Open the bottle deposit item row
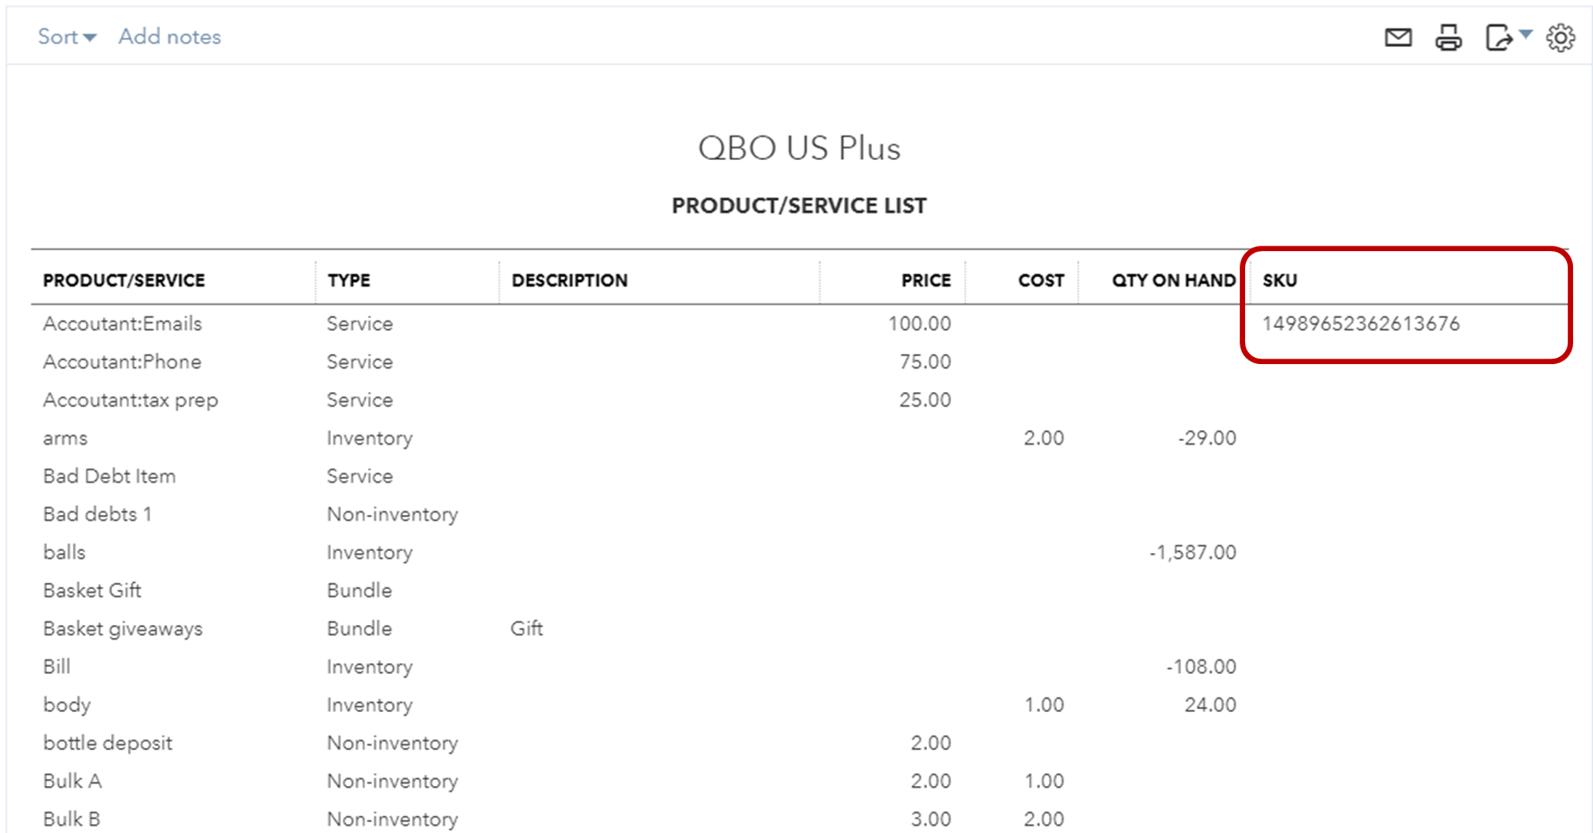 [x=108, y=743]
